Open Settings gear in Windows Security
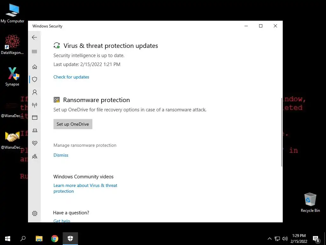This screenshot has width=326, height=245. coord(35,213)
